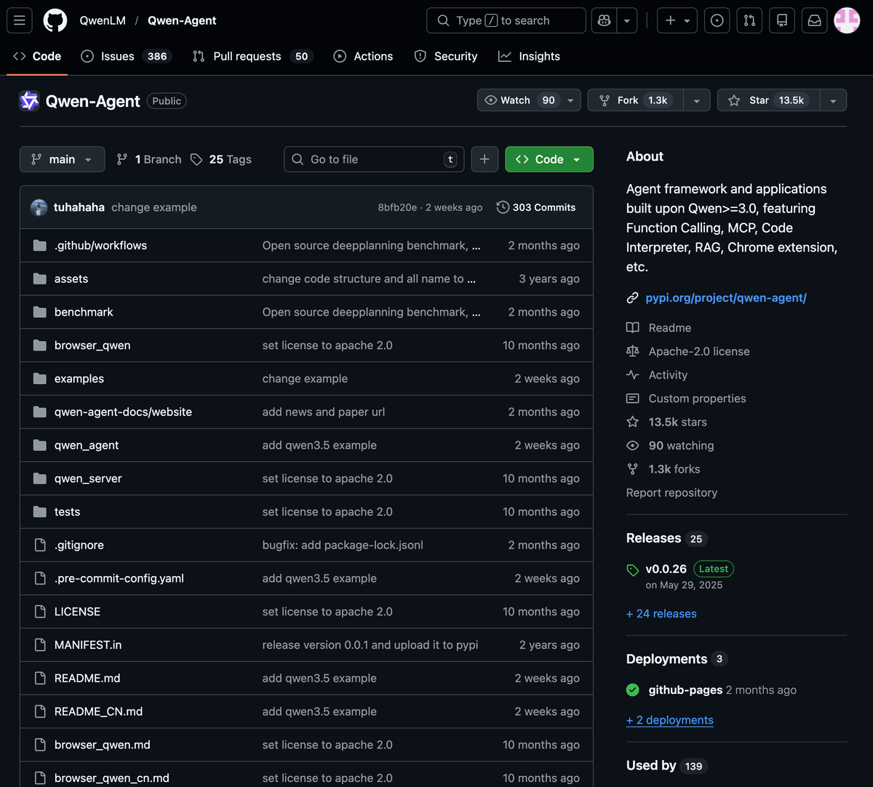This screenshot has height=787, width=873.
Task: Open Copilot dropdown arrow
Action: click(627, 20)
